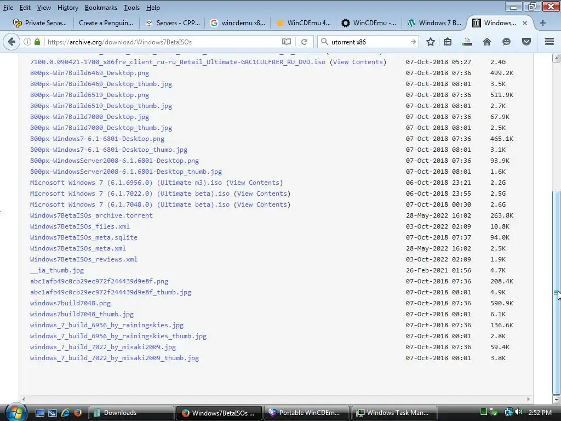Viewport: 561px width, 421px height.
Task: Download Microsoft Windows 7 (6.1.6956.0) Ultimate m3 iso
Action: (x=126, y=183)
